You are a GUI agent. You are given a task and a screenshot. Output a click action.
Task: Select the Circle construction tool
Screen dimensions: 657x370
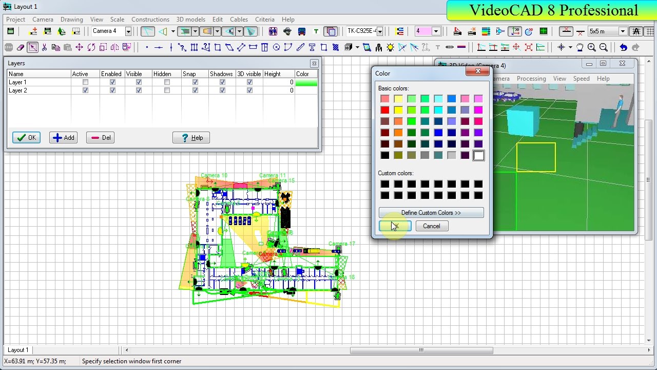click(x=276, y=47)
